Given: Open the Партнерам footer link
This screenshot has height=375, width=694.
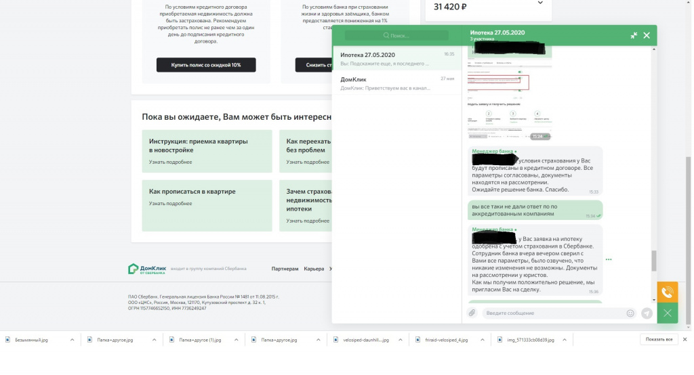Looking at the screenshot, I should click(285, 269).
